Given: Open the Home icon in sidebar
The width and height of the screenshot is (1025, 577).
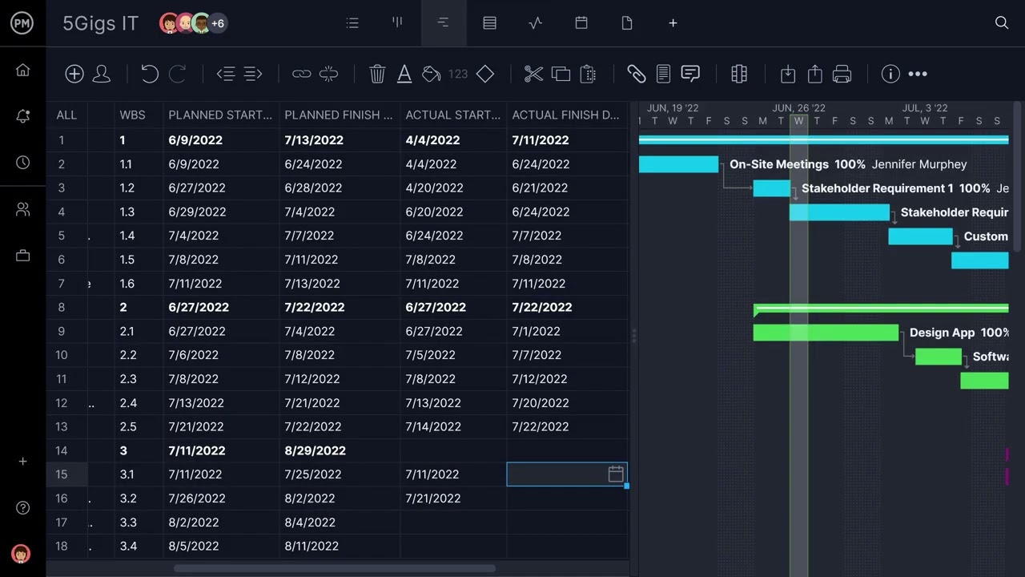Looking at the screenshot, I should [x=22, y=70].
